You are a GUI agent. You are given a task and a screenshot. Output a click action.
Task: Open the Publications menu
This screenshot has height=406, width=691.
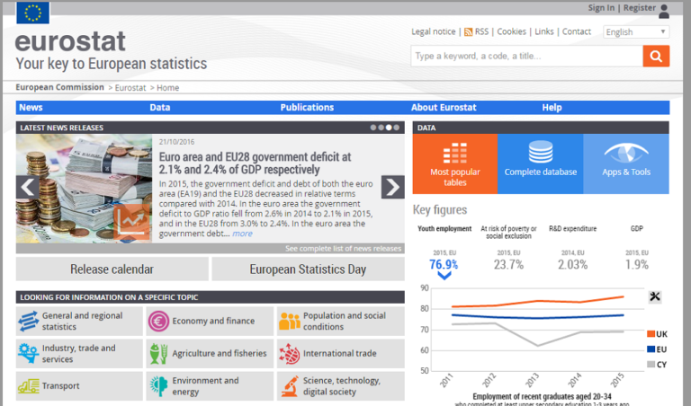pyautogui.click(x=307, y=107)
